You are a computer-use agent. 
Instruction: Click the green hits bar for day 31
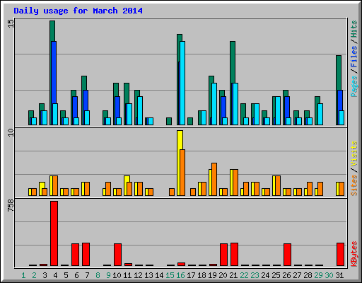(x=339, y=72)
